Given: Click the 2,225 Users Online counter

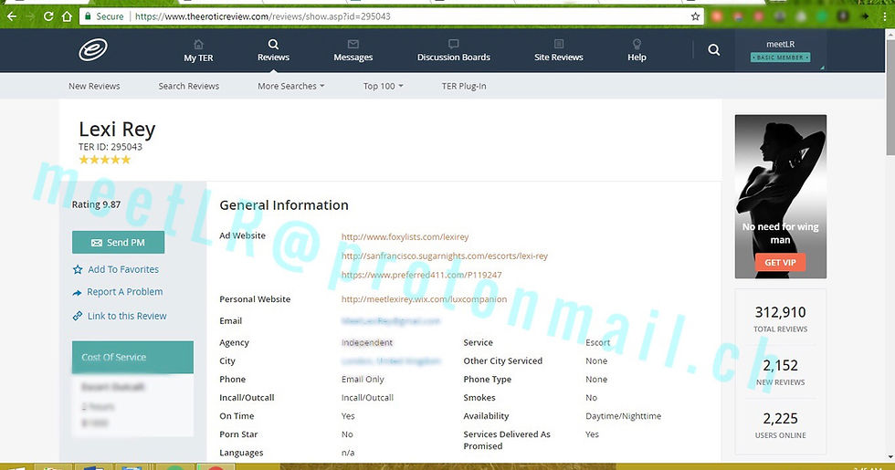Looking at the screenshot, I should tap(780, 425).
